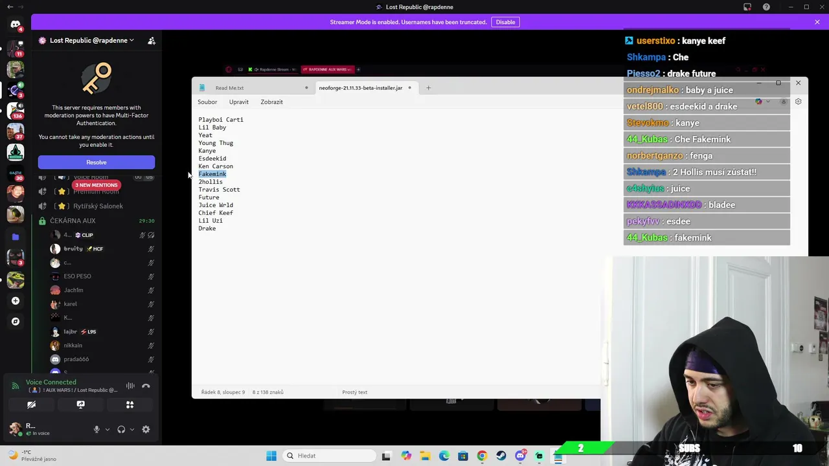Open File Explorer from taskbar
The height and width of the screenshot is (466, 829).
point(425,456)
